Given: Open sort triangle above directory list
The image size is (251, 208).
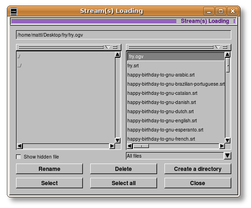Looking at the screenshot, I should (x=108, y=47).
